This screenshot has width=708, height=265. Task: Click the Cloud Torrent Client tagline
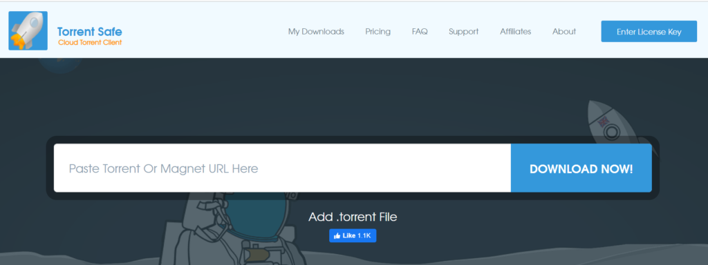tap(90, 43)
